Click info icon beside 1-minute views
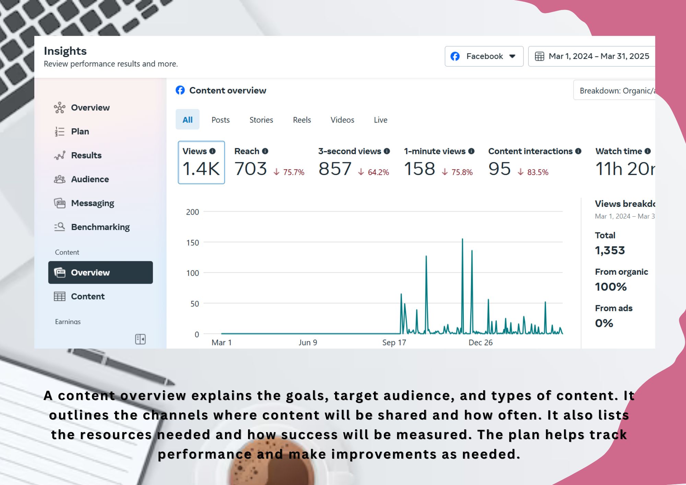 [471, 151]
